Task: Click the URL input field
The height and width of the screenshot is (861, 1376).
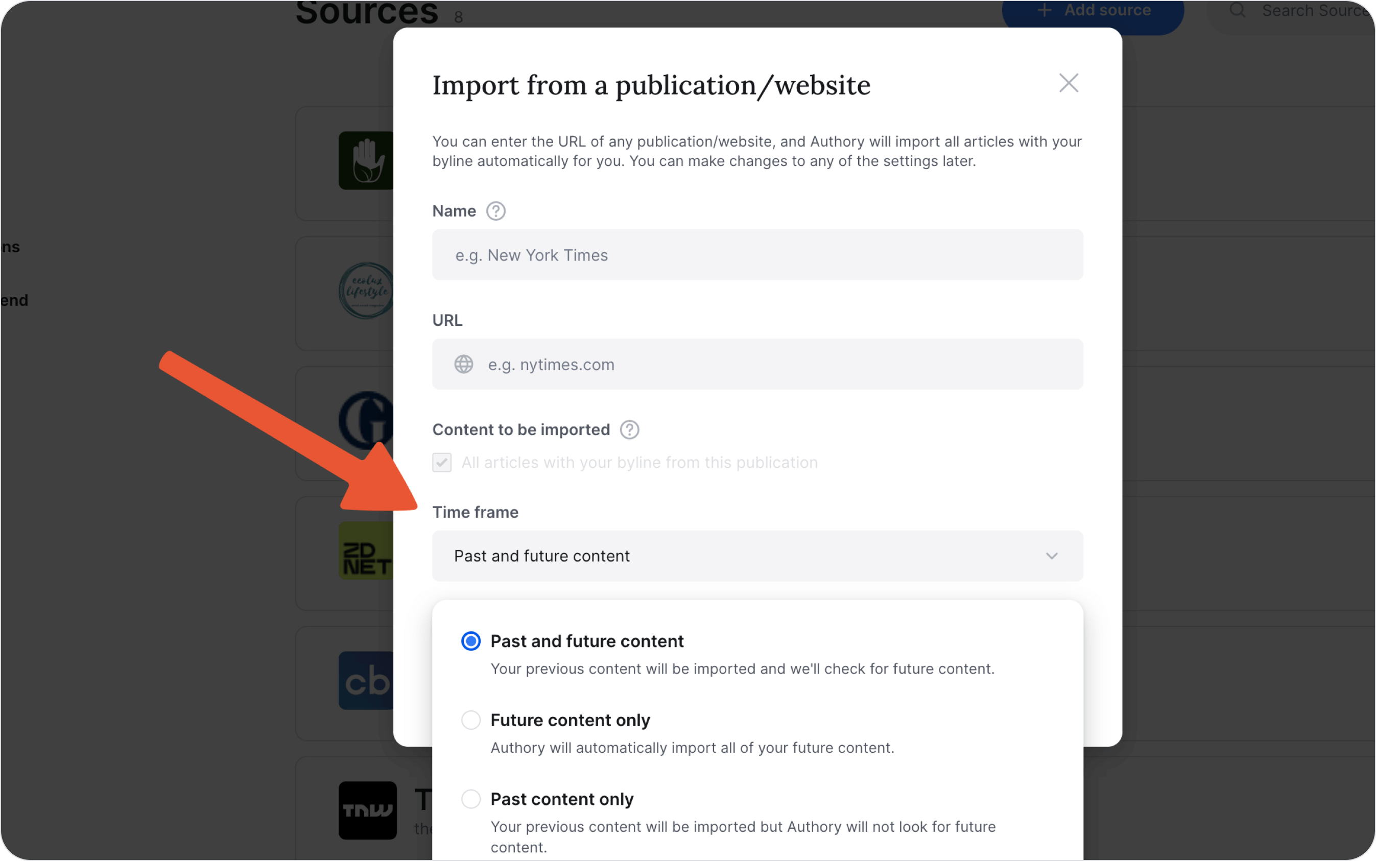Action: tap(757, 364)
